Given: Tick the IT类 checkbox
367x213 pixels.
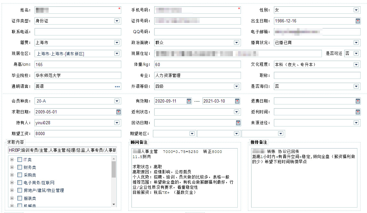Looking at the screenshot, I should coord(20,160).
